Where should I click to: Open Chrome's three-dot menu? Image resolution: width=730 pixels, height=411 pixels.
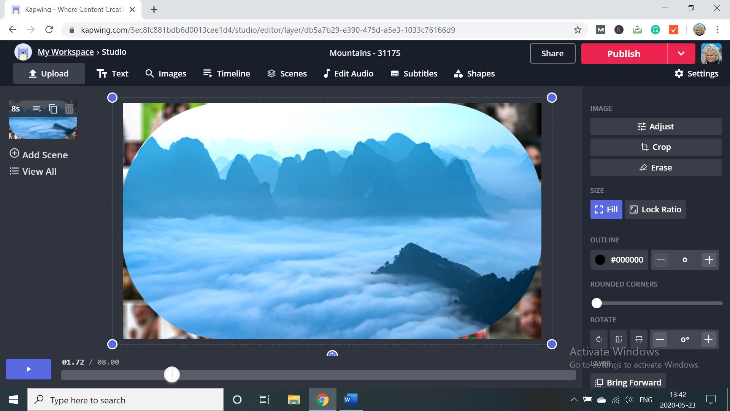(x=717, y=30)
